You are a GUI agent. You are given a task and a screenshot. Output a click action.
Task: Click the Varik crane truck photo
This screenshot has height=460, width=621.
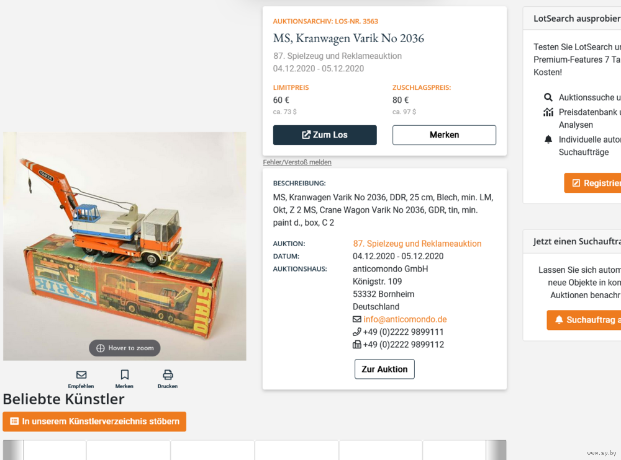(x=124, y=246)
